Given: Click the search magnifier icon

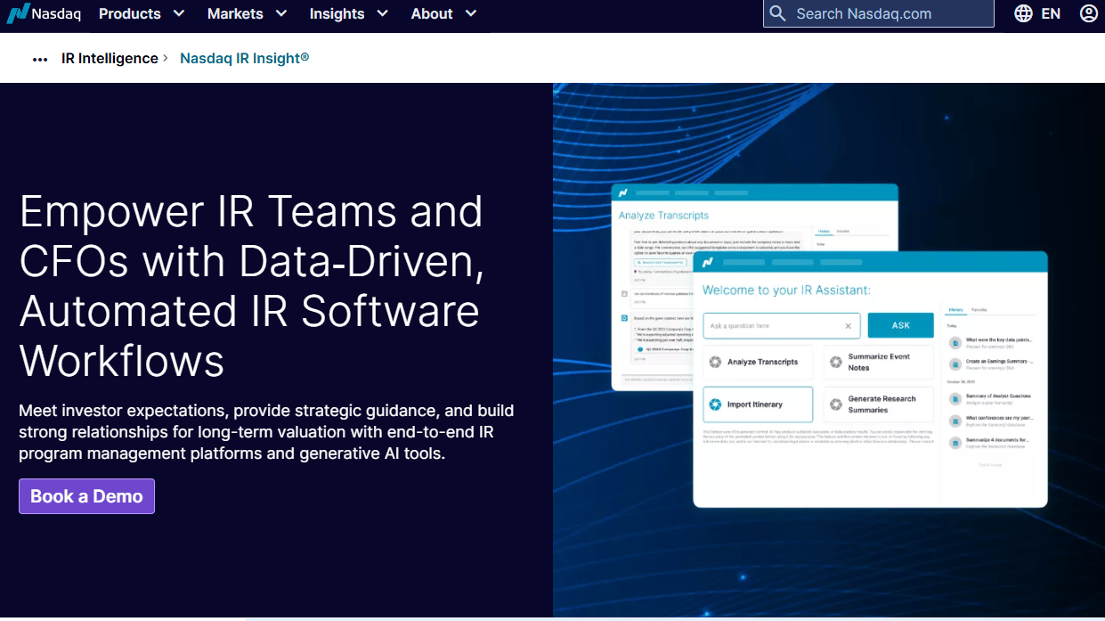Looking at the screenshot, I should click(777, 13).
